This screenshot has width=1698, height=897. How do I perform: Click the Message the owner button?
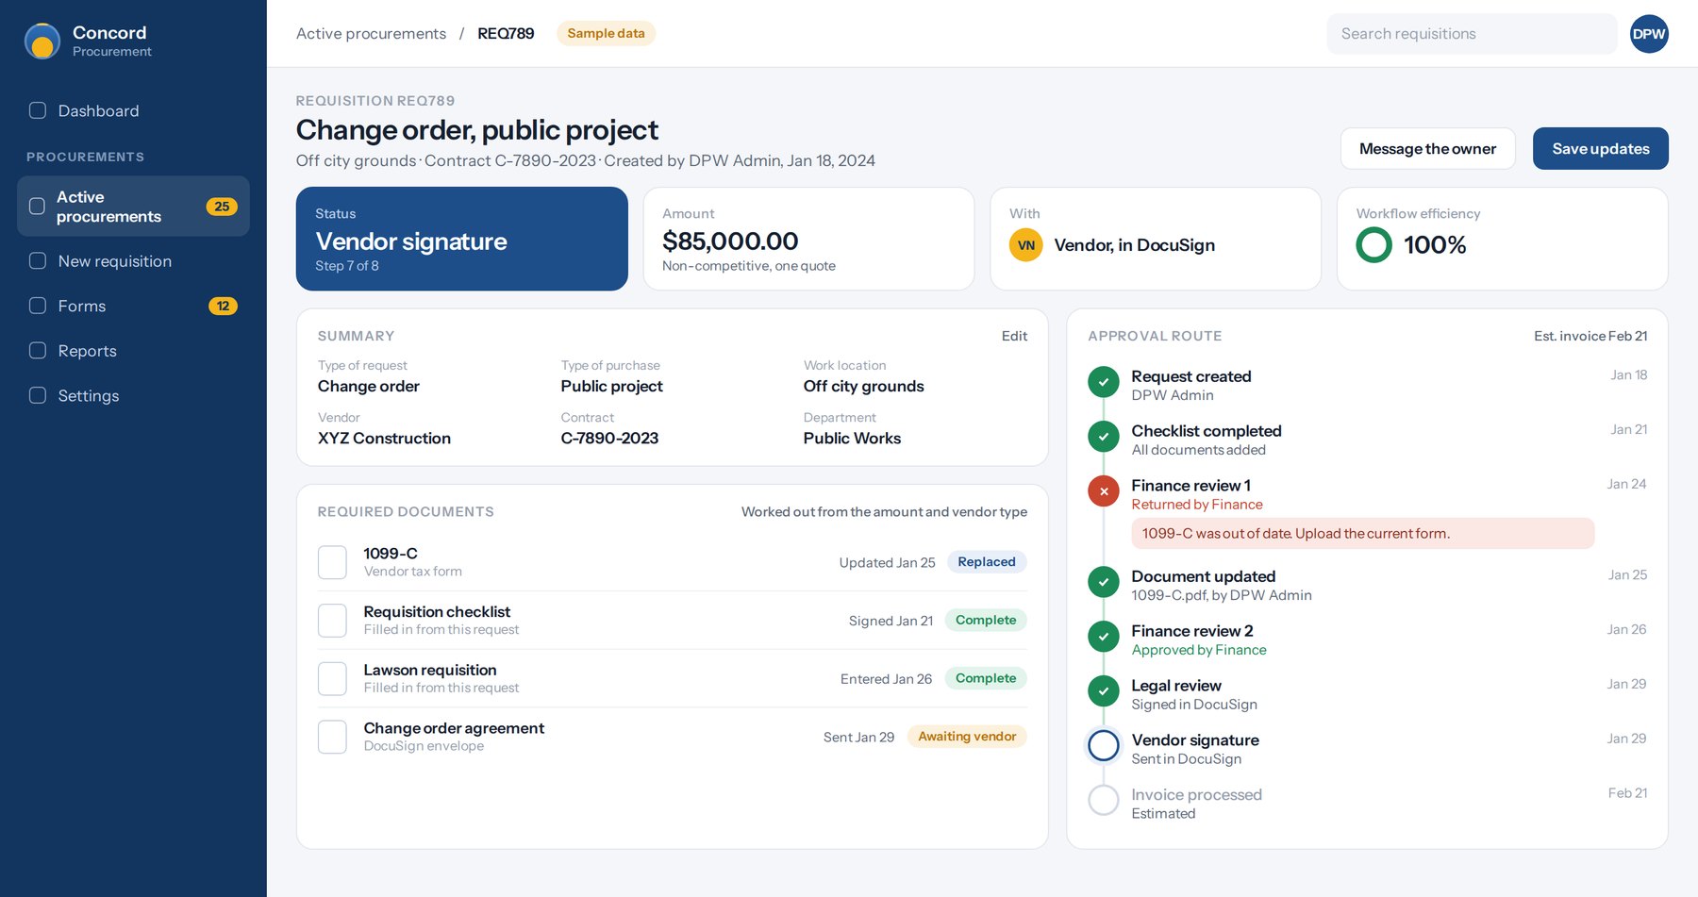point(1427,149)
